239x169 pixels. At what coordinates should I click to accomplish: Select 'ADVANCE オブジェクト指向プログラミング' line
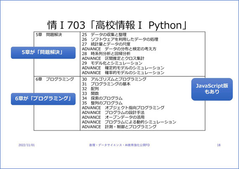point(123,108)
